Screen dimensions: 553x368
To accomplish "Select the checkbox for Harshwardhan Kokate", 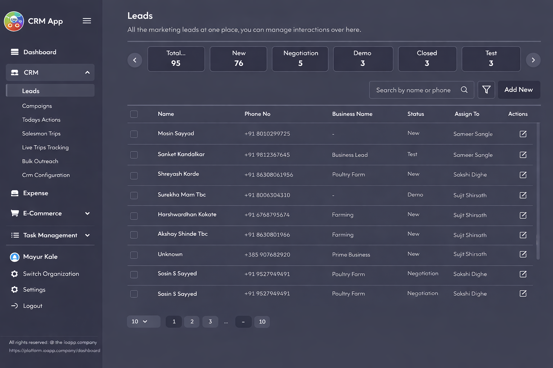I will click(134, 216).
